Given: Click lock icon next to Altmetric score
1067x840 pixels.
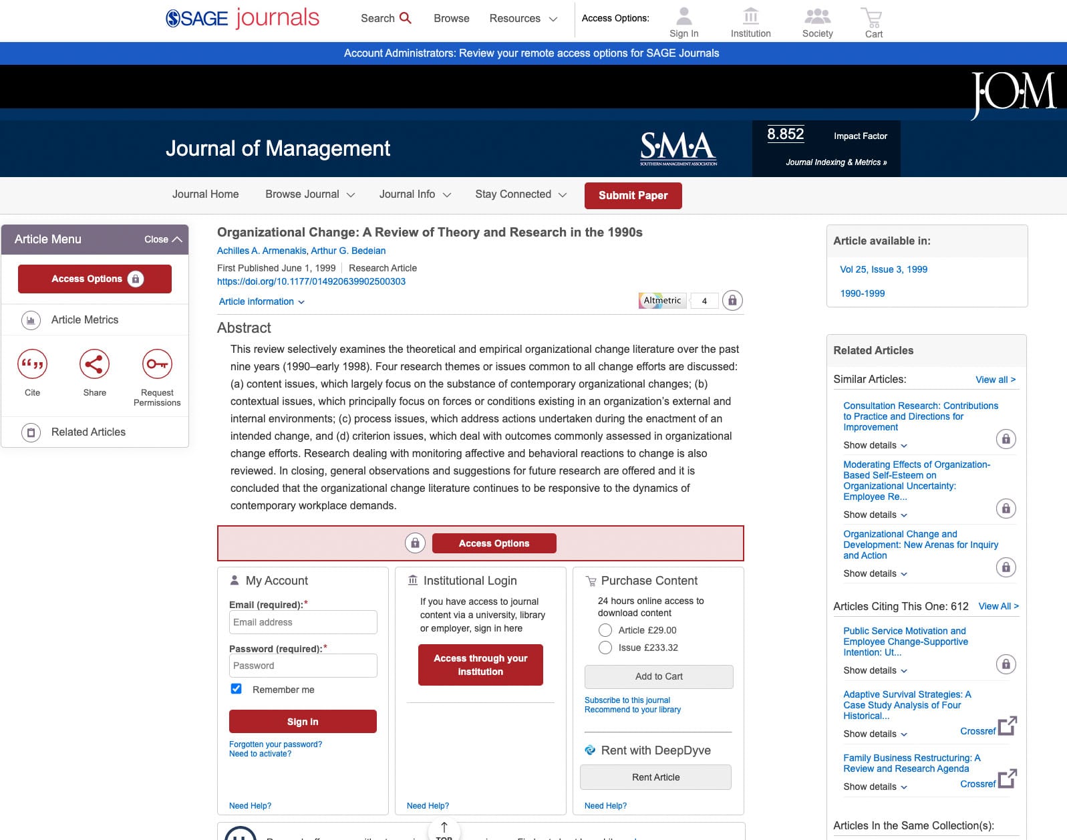Looking at the screenshot, I should [x=732, y=301].
